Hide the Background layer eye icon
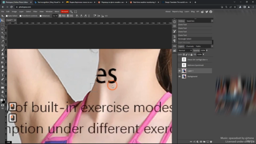 [180, 76]
